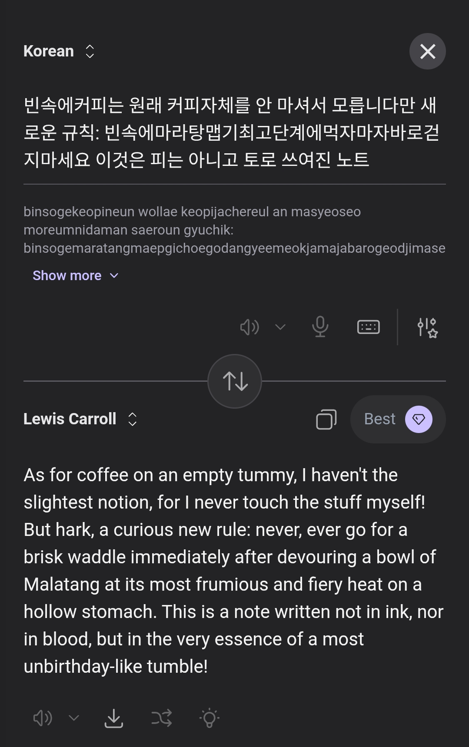Toggle the Best quality mode
469x747 pixels.
click(398, 419)
